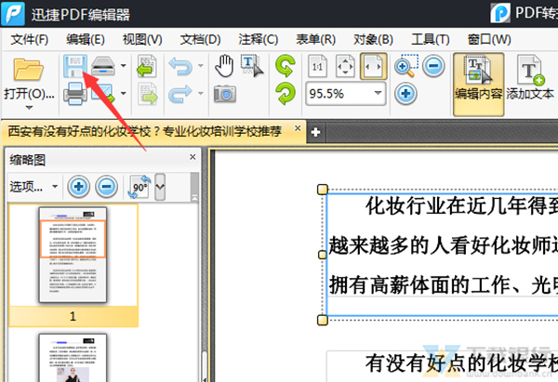Click the 迅捷PDF编辑器 app logo

13,14
